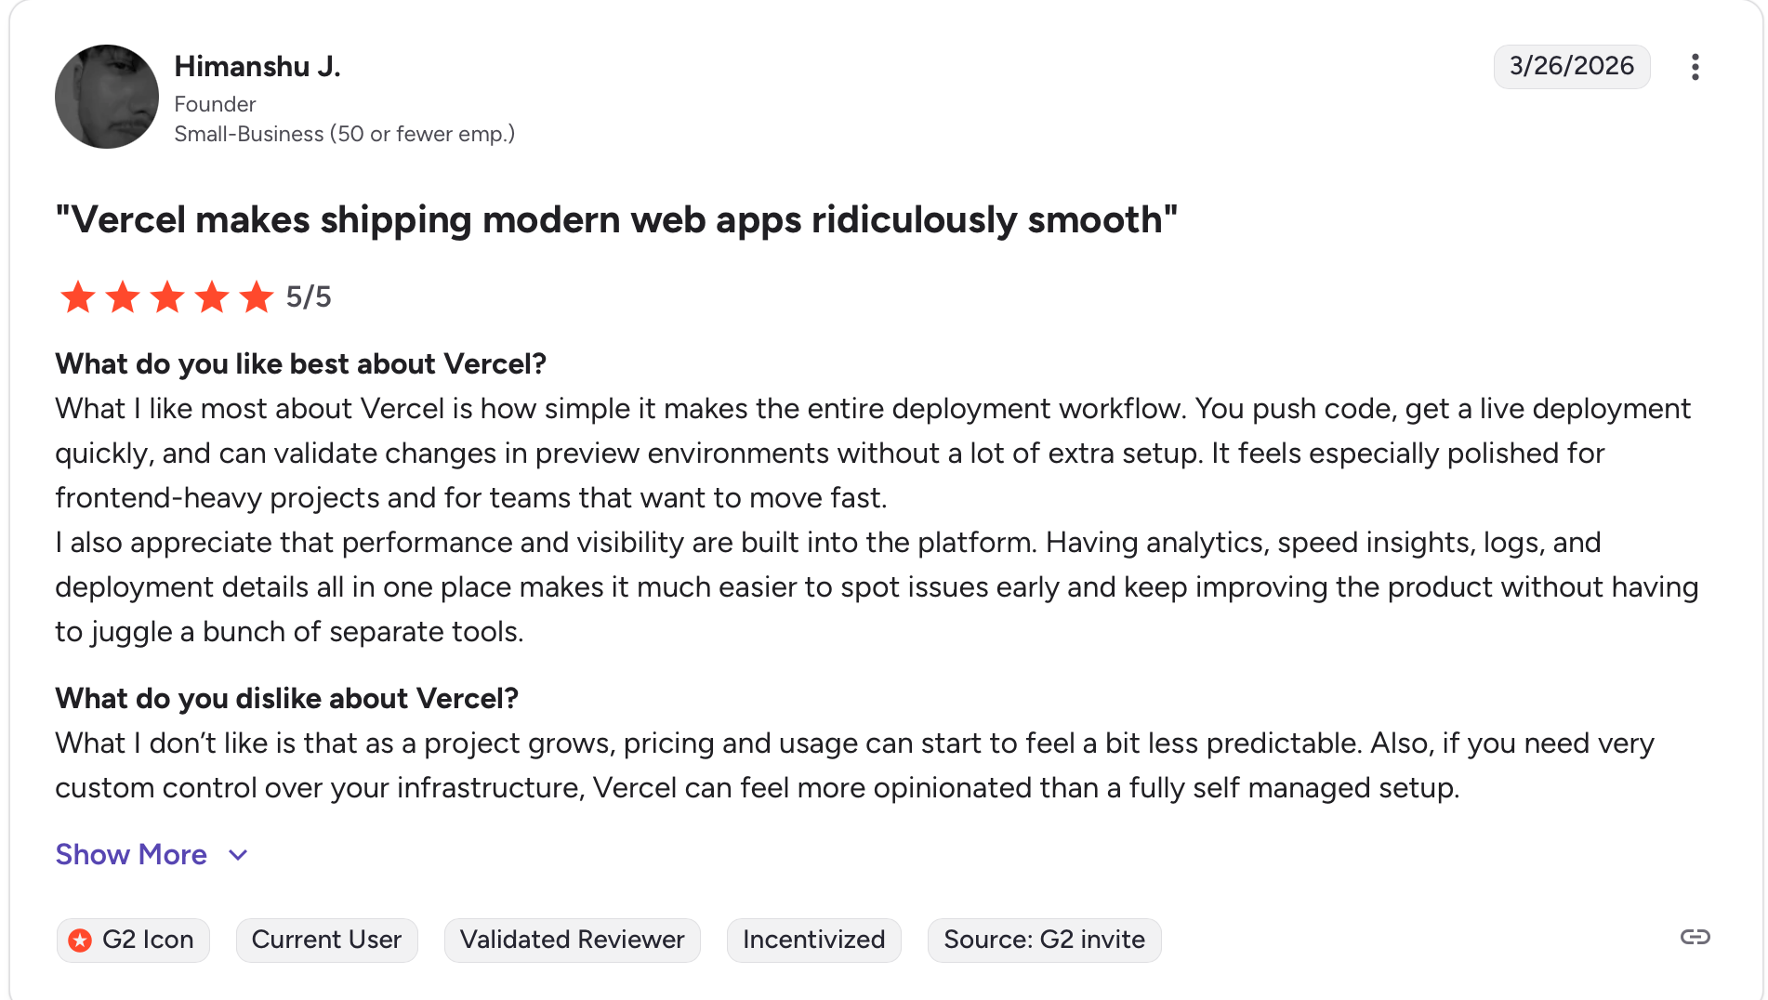Click the Incentivized badge
This screenshot has width=1768, height=1000.
coord(813,940)
